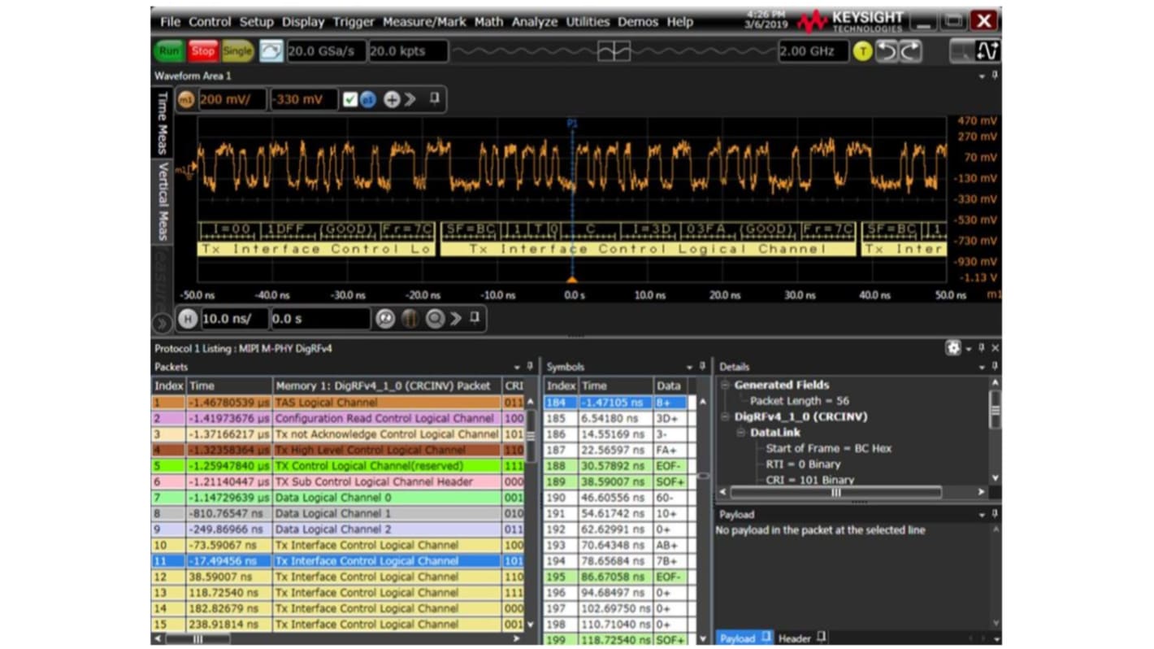This screenshot has height=649, width=1154.
Task: Click the 200 mV/ vertical scale field
Action: [x=232, y=99]
